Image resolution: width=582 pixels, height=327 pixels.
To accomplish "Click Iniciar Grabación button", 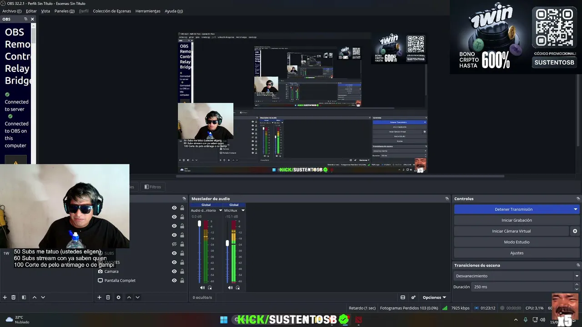I will (517, 220).
